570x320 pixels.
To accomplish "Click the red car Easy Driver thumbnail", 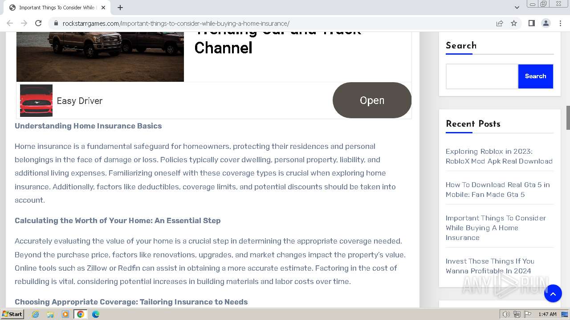I will coord(36,100).
